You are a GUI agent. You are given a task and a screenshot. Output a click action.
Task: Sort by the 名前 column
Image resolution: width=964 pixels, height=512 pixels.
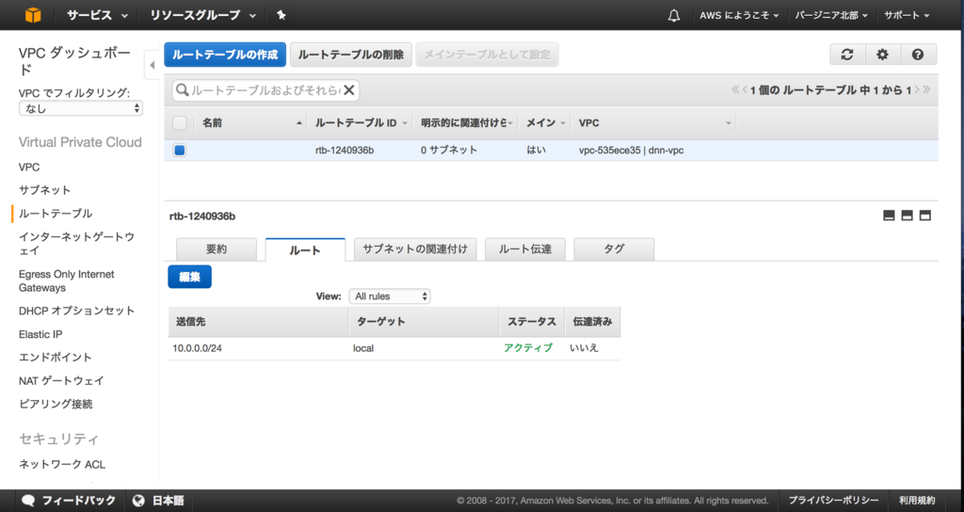[252, 123]
